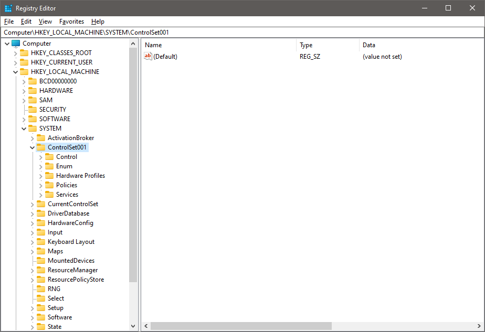485x332 pixels.
Task: Select the HardwareConfig key
Action: click(x=70, y=223)
